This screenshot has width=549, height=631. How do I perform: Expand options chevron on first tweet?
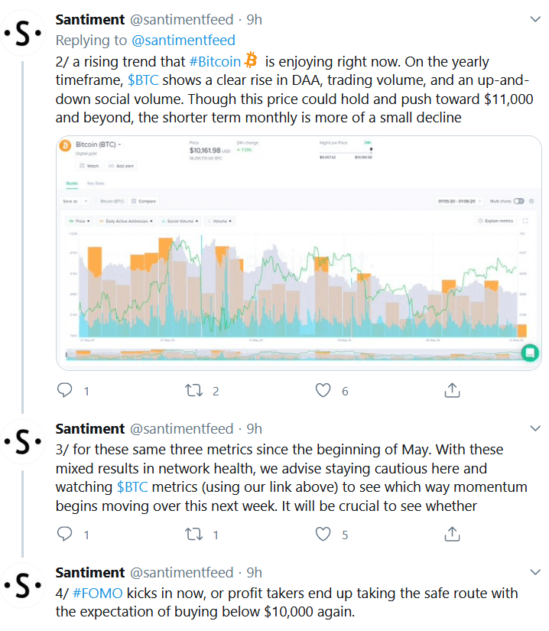(x=535, y=19)
